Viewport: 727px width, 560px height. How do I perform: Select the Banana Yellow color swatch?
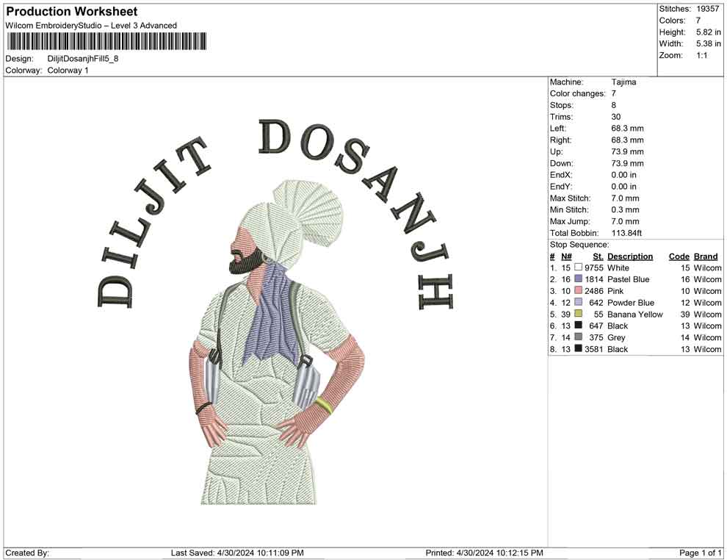click(x=578, y=314)
